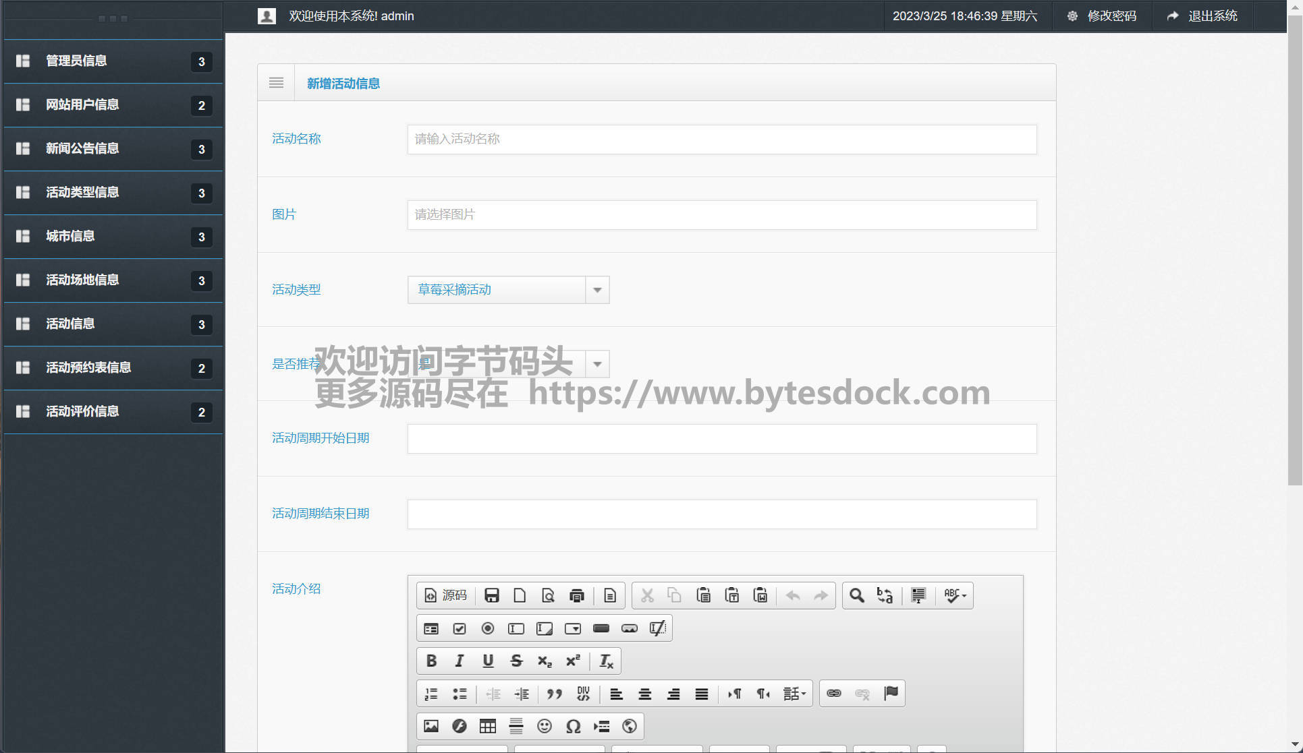The height and width of the screenshot is (753, 1303).
Task: Click the print icon in the editor toolbar
Action: (x=576, y=595)
